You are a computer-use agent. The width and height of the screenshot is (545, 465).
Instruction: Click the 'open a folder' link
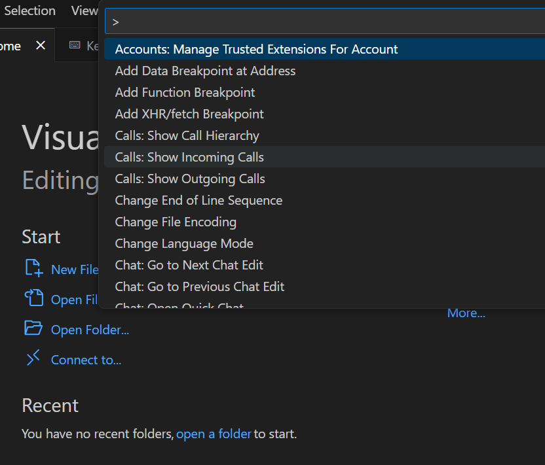(214, 434)
